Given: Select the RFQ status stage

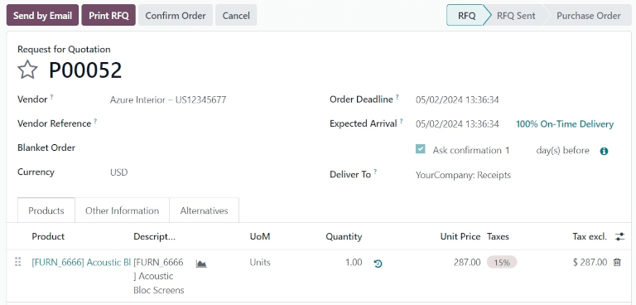Looking at the screenshot, I should pyautogui.click(x=466, y=16).
